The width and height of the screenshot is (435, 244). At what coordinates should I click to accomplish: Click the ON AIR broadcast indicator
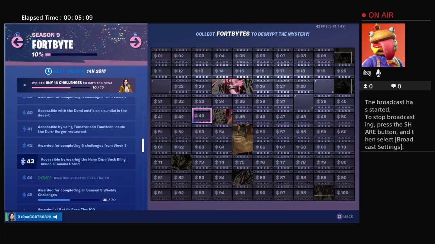coord(378,15)
